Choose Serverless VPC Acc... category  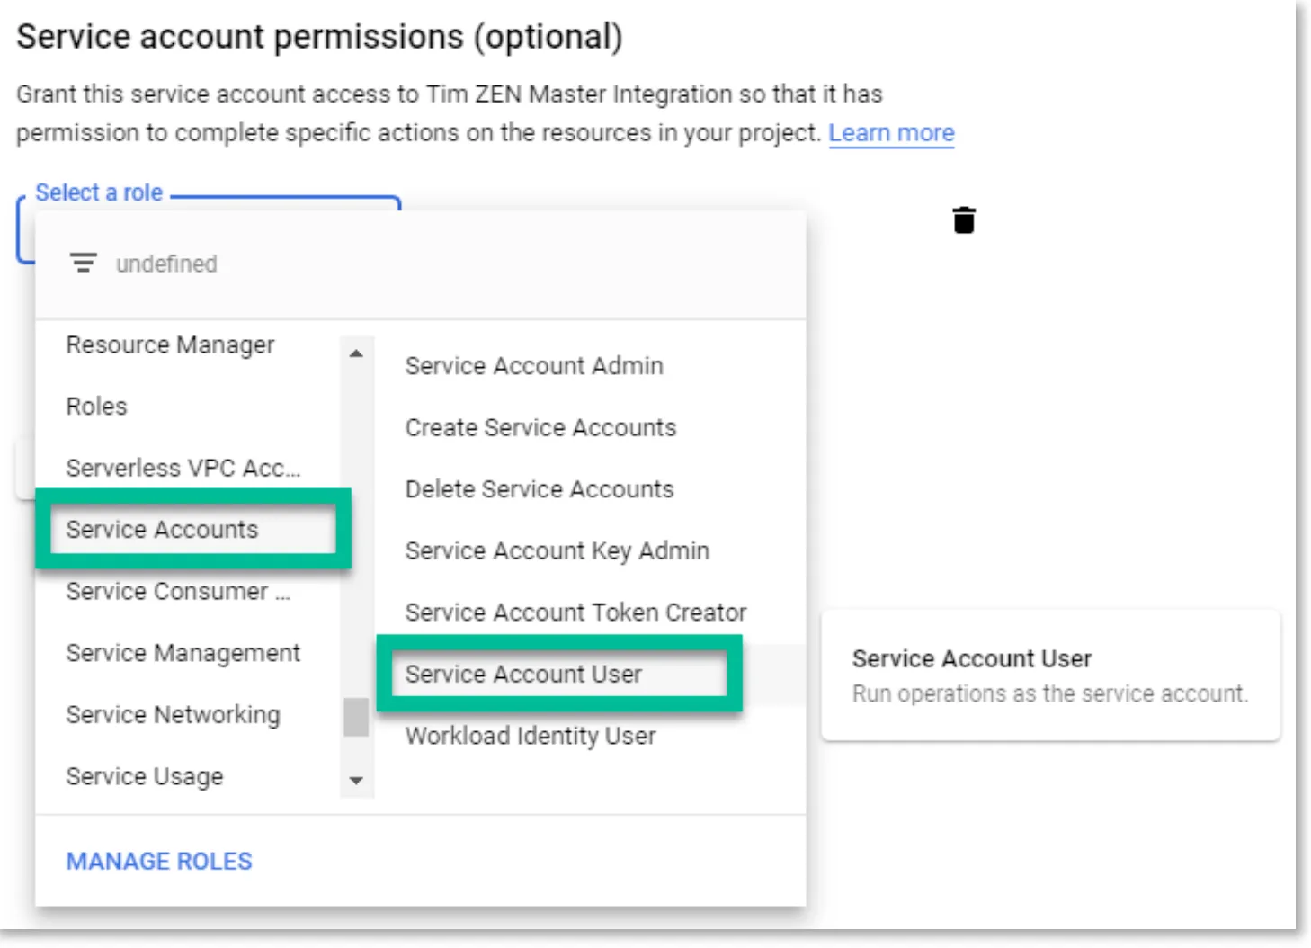(x=183, y=468)
